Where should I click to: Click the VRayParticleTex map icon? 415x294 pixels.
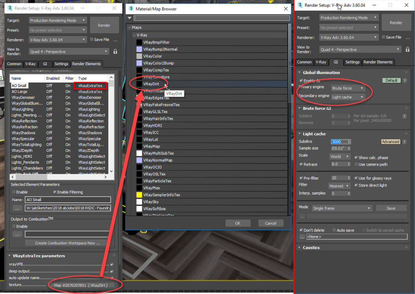(139, 181)
